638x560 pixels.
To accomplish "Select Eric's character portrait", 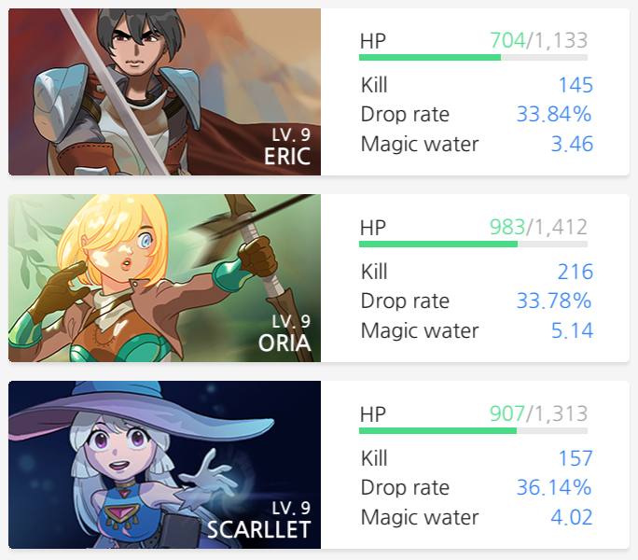I will tap(164, 92).
